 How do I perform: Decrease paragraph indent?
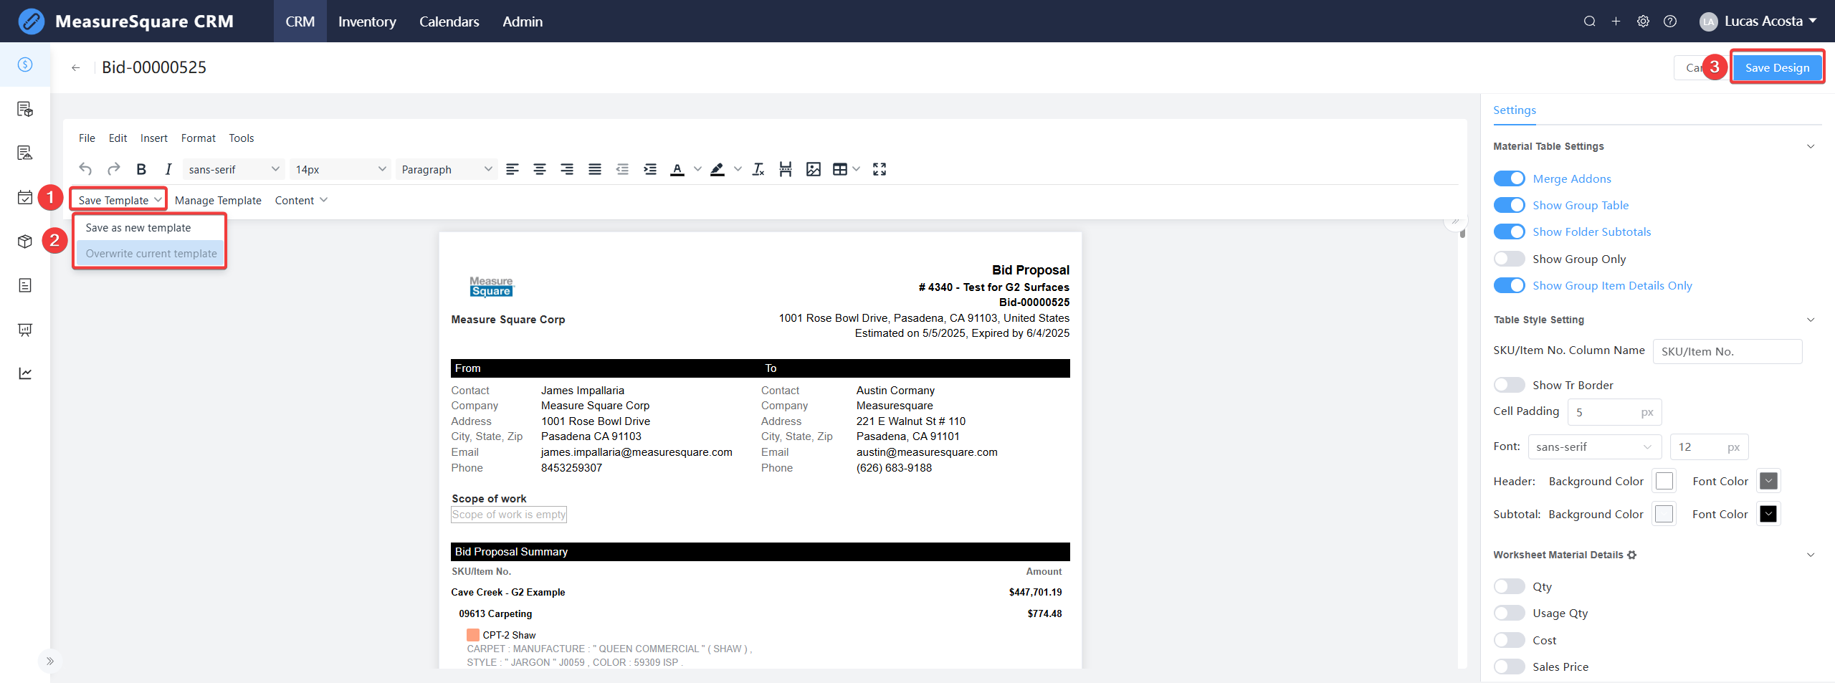622,169
